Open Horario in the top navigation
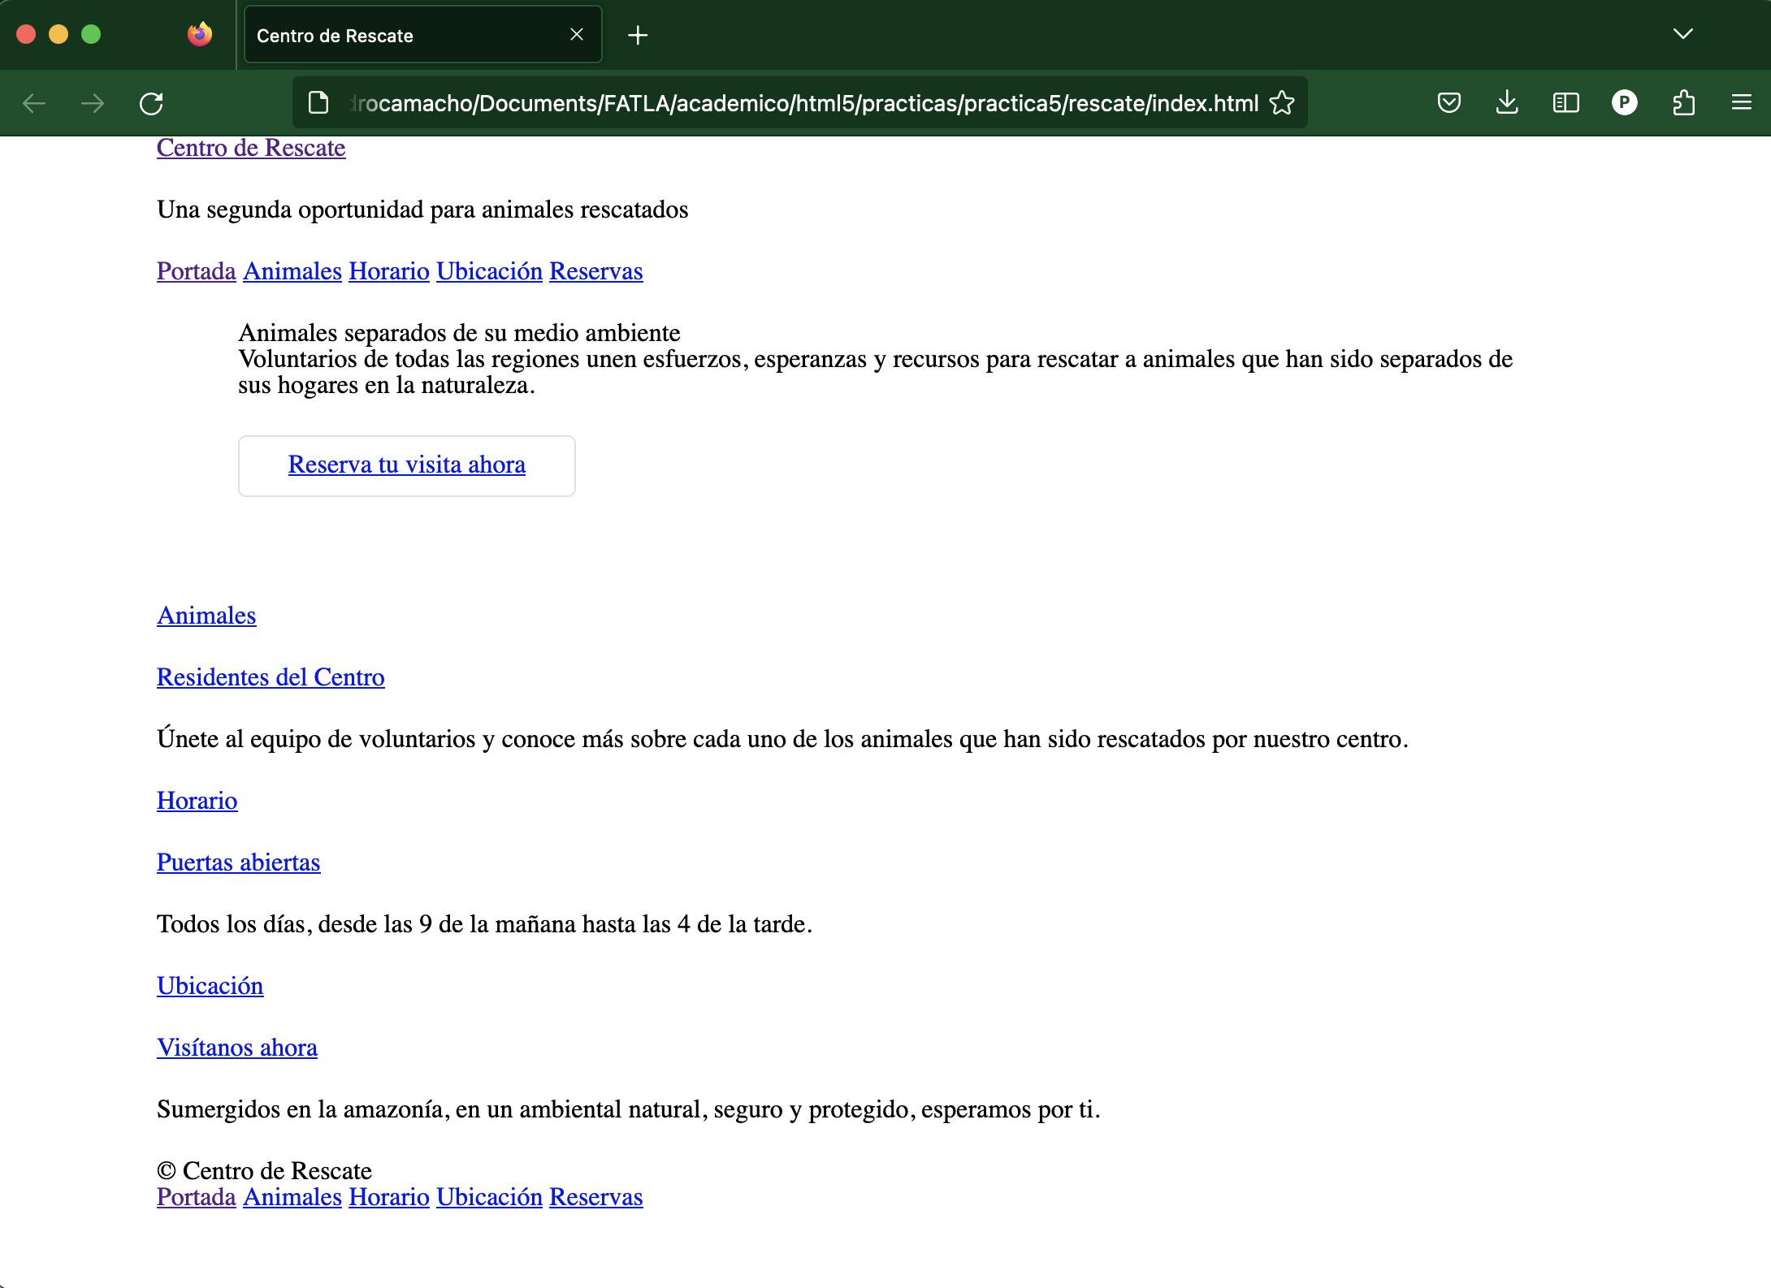 (x=388, y=271)
